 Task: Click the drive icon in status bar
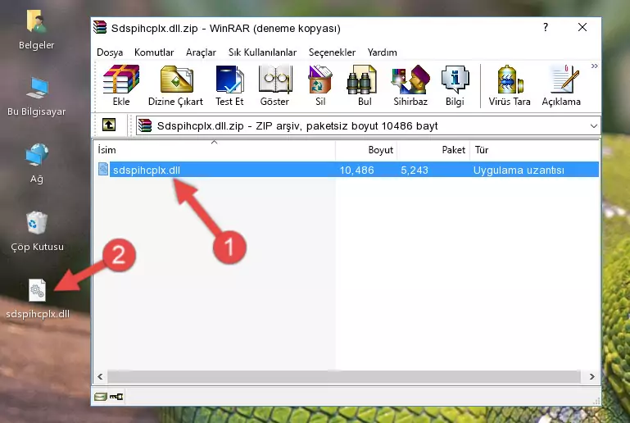(x=101, y=397)
